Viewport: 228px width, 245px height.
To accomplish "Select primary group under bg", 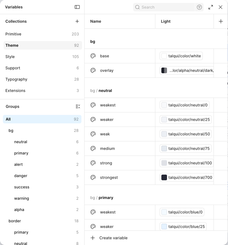I will [42, 153].
